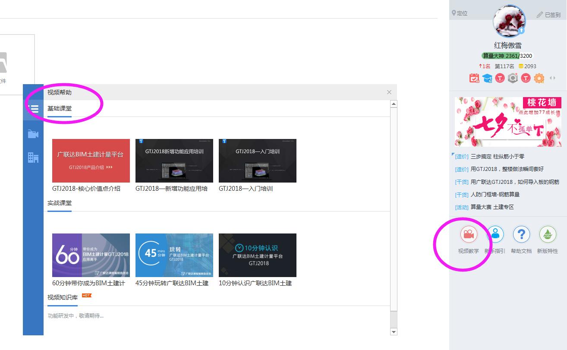Play the blue 45分钟 玩转 thumbnail
The image size is (567, 350).
point(174,255)
